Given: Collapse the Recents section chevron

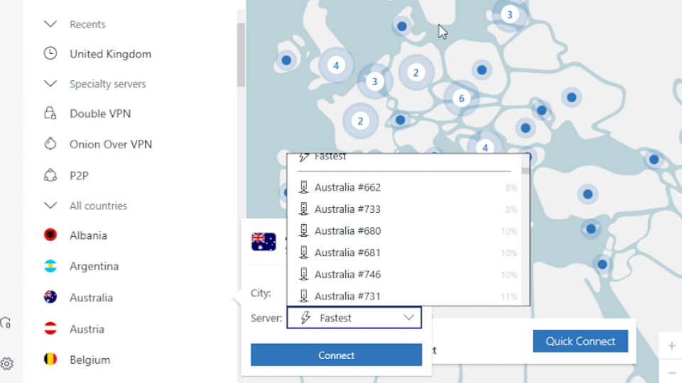Looking at the screenshot, I should pos(50,24).
